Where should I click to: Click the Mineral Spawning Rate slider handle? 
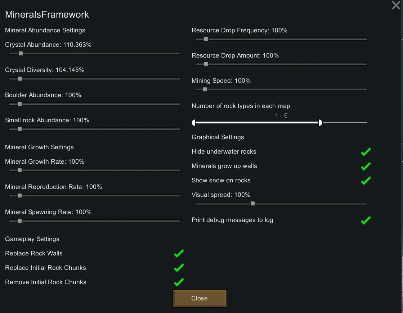19,221
